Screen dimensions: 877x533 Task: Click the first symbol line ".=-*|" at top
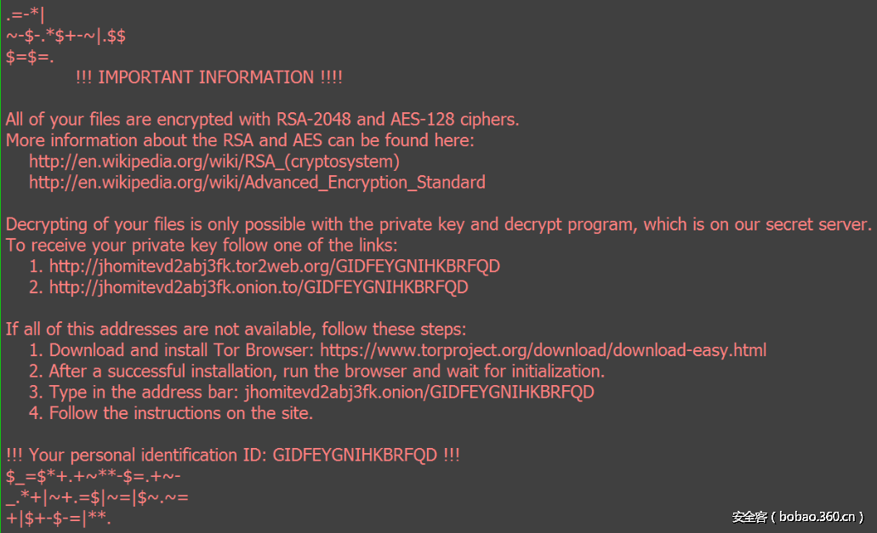[x=26, y=14]
